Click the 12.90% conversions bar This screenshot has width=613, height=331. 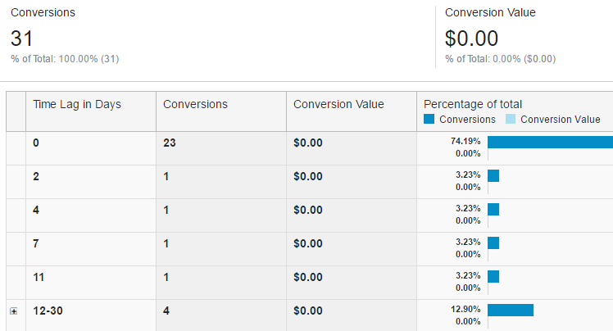pyautogui.click(x=510, y=310)
